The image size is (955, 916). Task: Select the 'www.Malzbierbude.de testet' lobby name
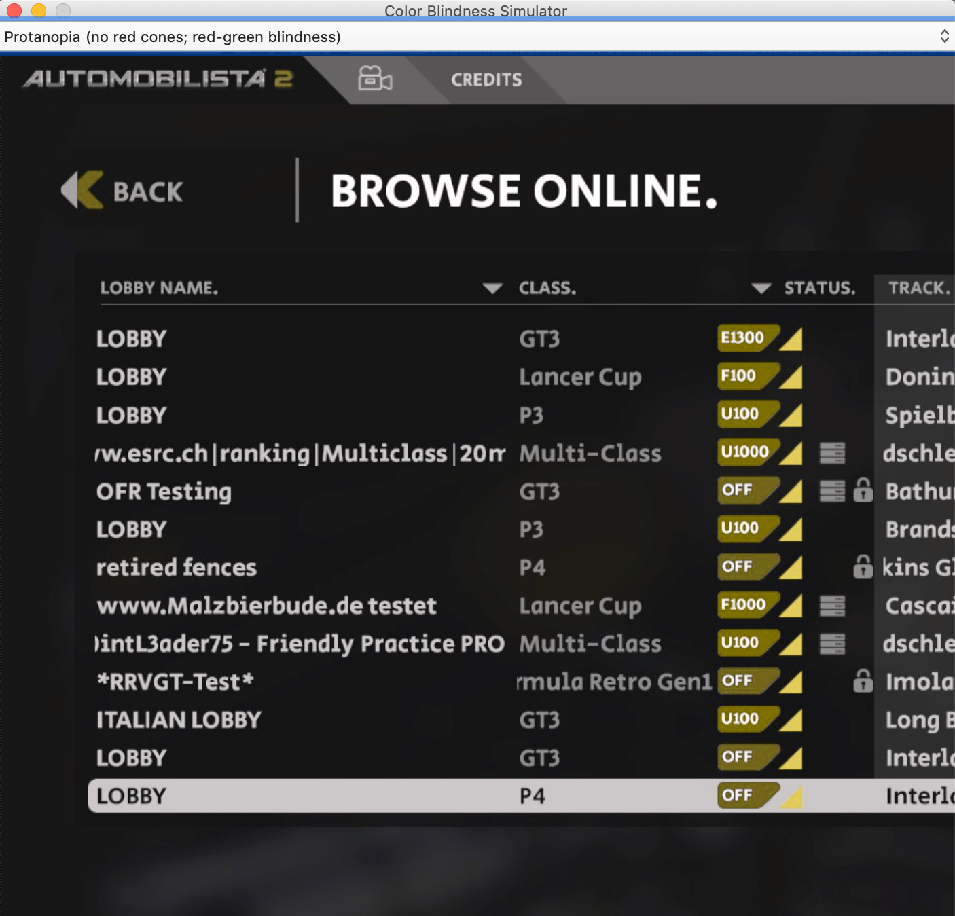[x=266, y=605]
